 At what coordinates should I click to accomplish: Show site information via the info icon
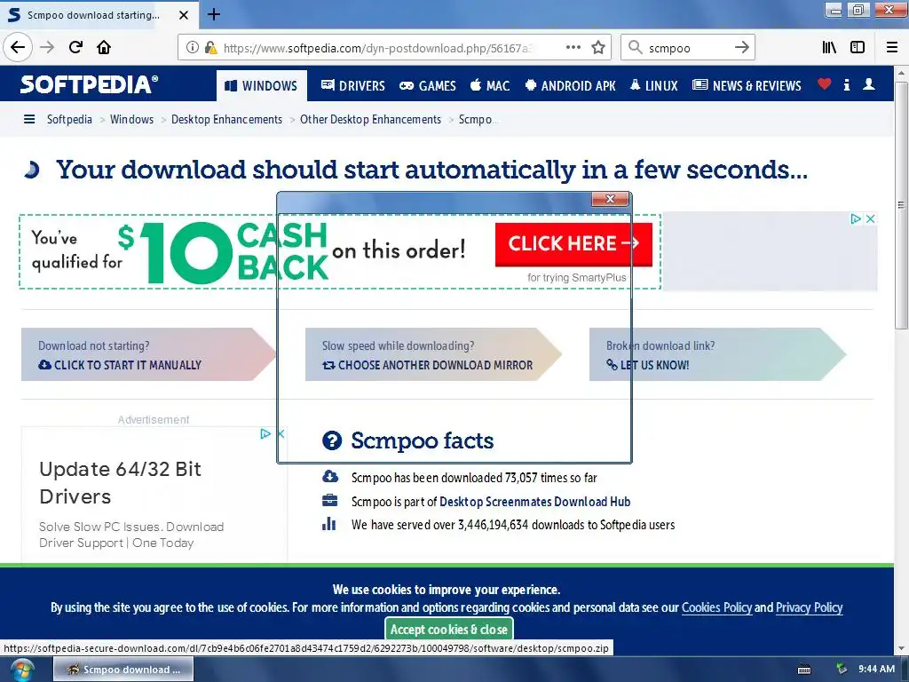click(x=193, y=48)
